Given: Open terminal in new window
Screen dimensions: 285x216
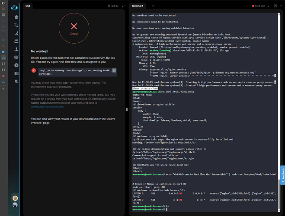Looking at the screenshot, I should tap(275, 6).
